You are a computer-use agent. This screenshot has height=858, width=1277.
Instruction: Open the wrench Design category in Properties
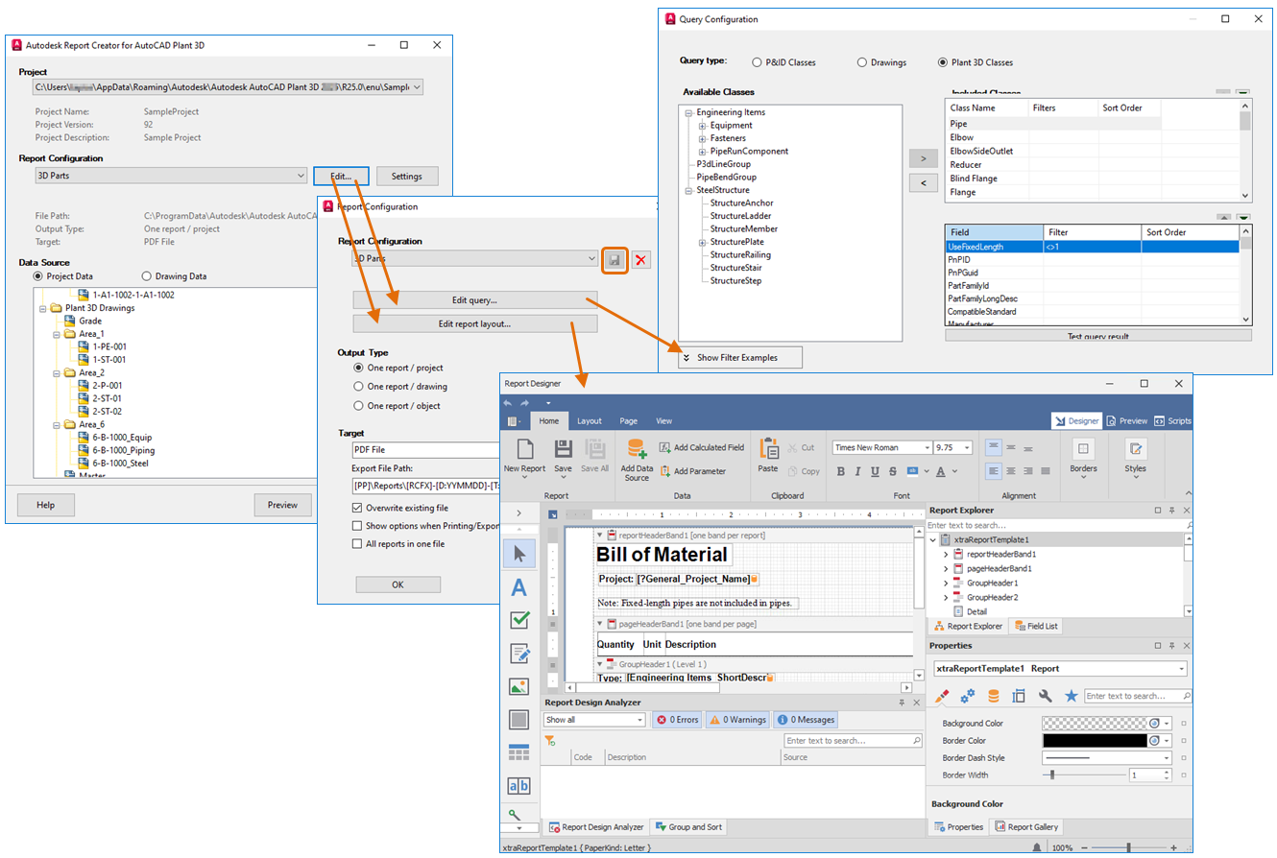tap(1045, 696)
